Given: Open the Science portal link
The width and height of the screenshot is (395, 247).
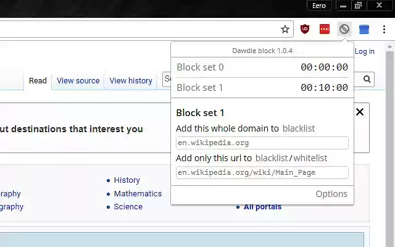Looking at the screenshot, I should [128, 207].
